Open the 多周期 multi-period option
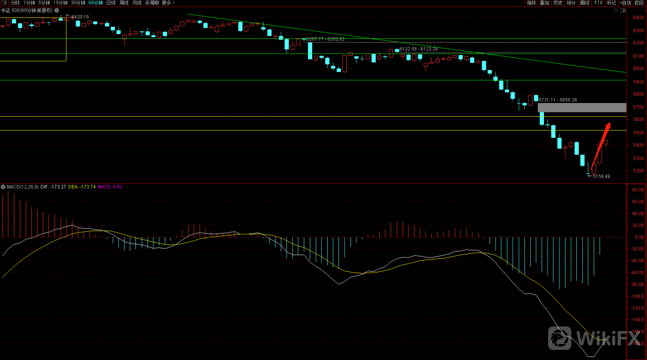 click(152, 3)
